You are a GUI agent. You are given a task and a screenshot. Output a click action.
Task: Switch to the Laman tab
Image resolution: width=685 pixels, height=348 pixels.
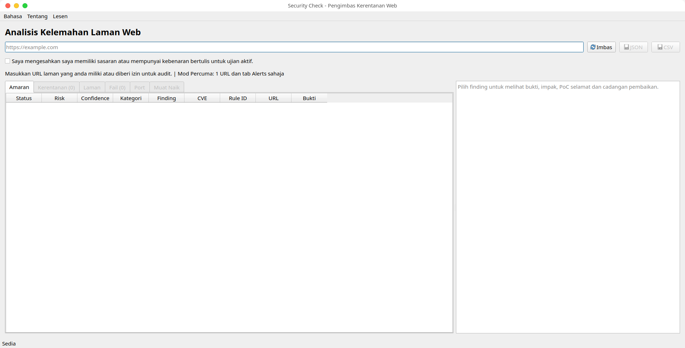92,88
